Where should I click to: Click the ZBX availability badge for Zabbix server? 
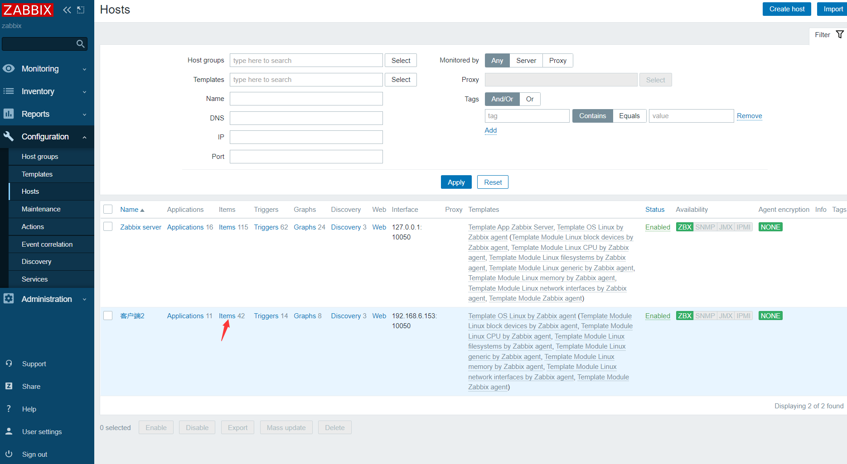click(684, 227)
